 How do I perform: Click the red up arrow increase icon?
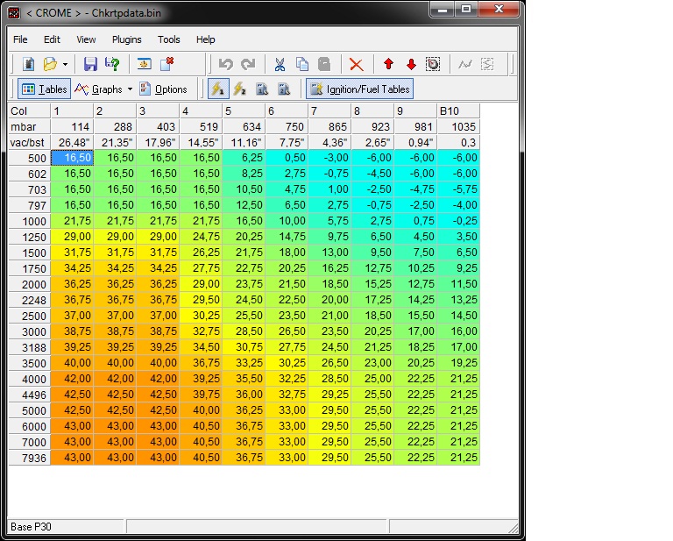389,64
